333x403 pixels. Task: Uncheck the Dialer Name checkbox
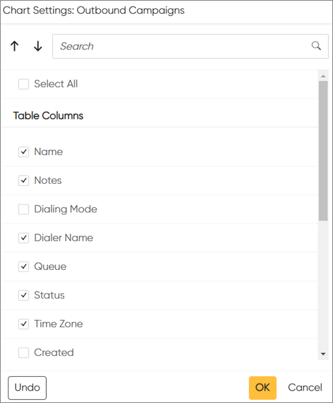click(23, 238)
